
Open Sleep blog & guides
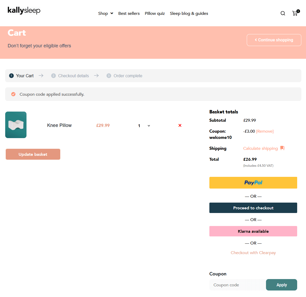[x=189, y=14]
